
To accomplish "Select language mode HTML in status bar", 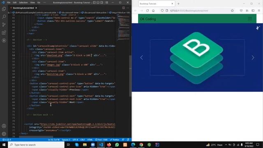I will [x=90, y=140].
